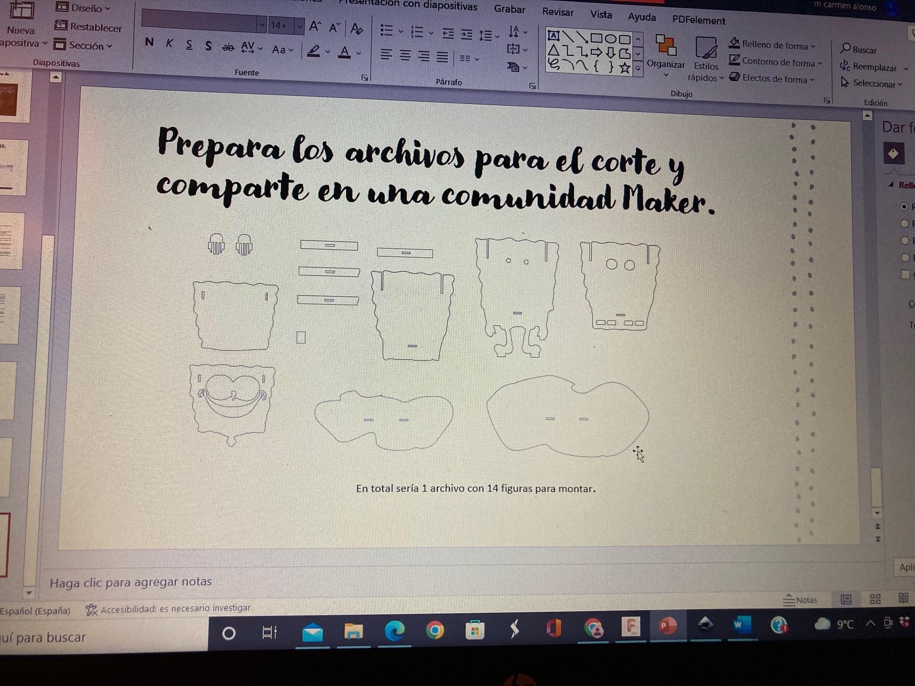The image size is (915, 686).
Task: Open the font size dropdown
Action: [x=300, y=26]
